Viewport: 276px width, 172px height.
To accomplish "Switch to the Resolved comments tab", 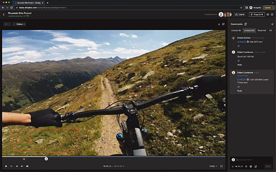I will (261, 30).
